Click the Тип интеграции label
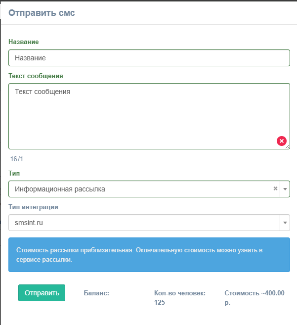Screen dimensions: 297x325 [33, 207]
